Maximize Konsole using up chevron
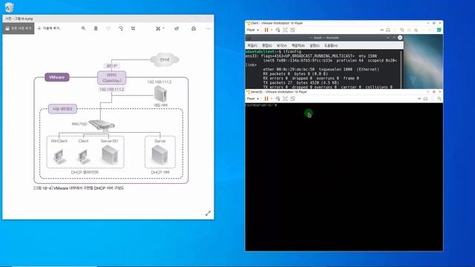 (394, 38)
